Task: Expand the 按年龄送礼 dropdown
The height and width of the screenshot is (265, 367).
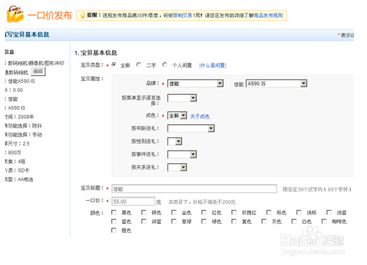Action: point(191,128)
